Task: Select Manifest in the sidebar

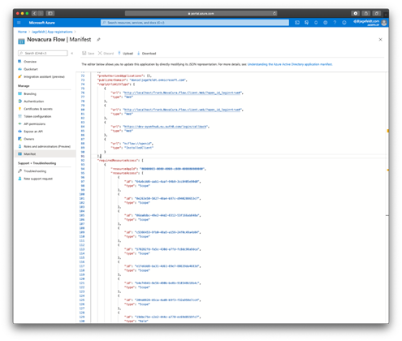Action: (45, 154)
